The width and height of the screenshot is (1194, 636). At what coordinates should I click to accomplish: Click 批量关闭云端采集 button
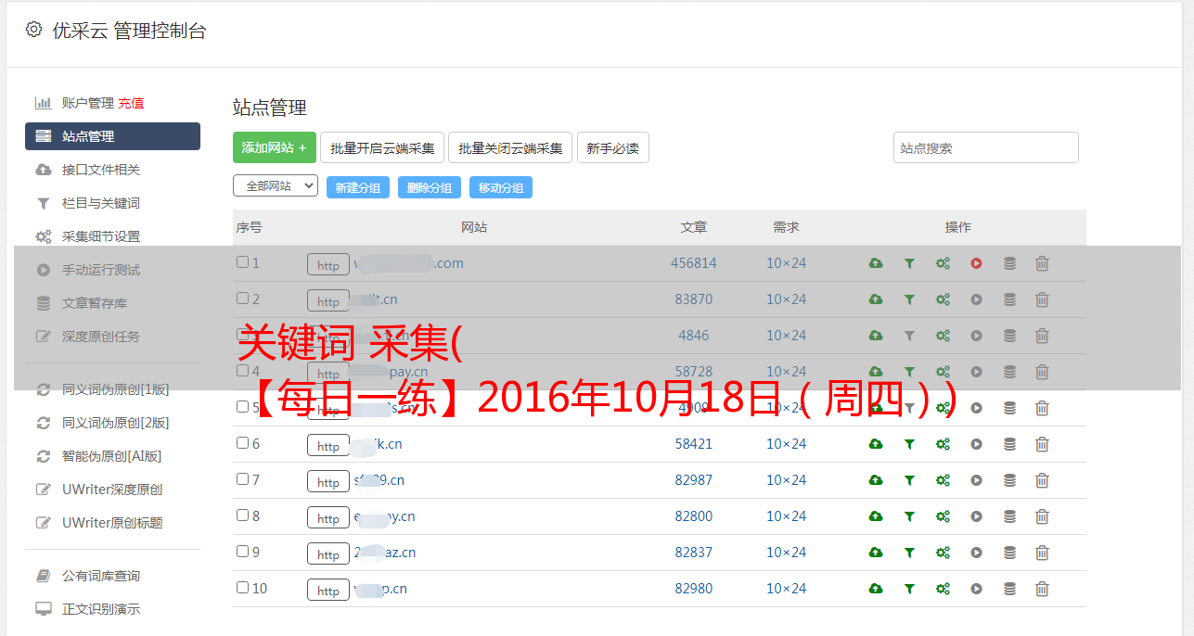pos(510,147)
